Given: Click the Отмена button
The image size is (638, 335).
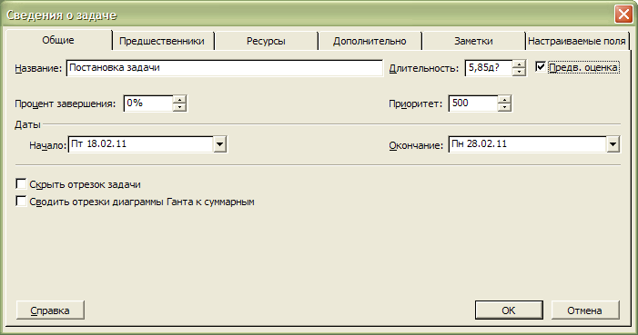Looking at the screenshot, I should click(x=584, y=310).
